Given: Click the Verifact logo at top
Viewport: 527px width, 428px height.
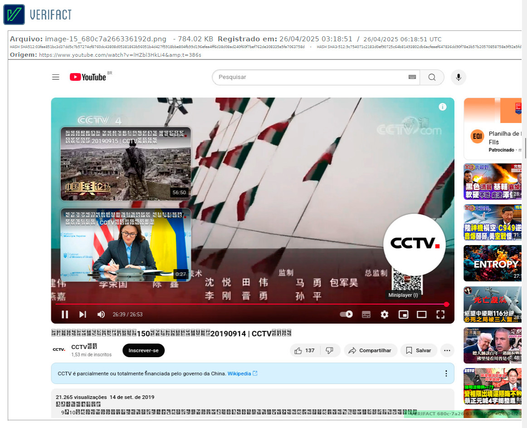Looking at the screenshot, I should [38, 15].
